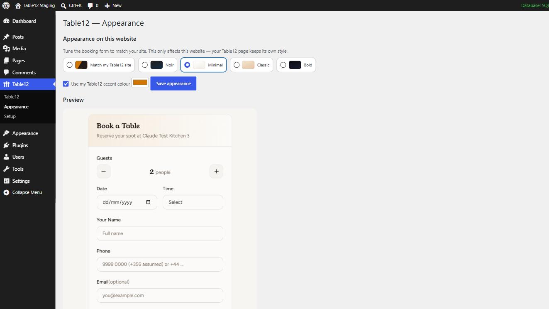Open the Media library icon
The width and height of the screenshot is (549, 309).
(x=6, y=49)
